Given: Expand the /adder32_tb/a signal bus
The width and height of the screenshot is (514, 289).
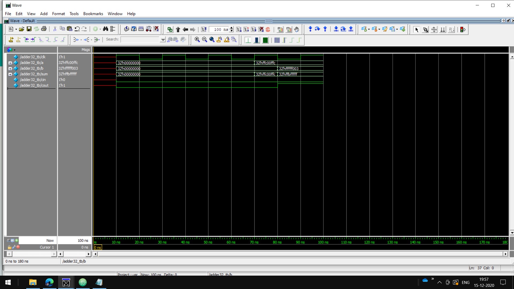Looking at the screenshot, I should [10, 63].
